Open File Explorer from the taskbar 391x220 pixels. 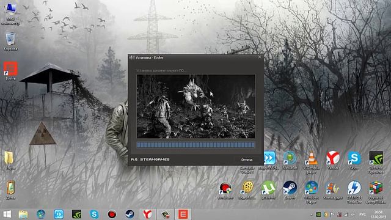tap(23, 214)
